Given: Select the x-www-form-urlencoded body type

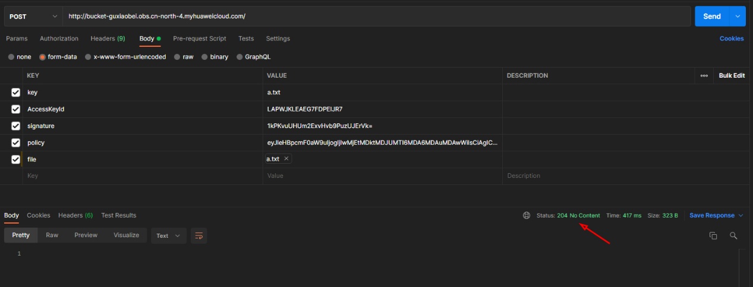Looking at the screenshot, I should pos(88,57).
